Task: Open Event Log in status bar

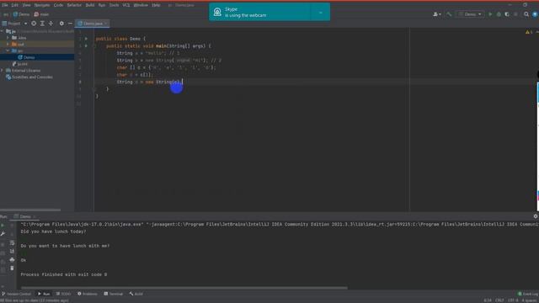Action: [x=528, y=294]
